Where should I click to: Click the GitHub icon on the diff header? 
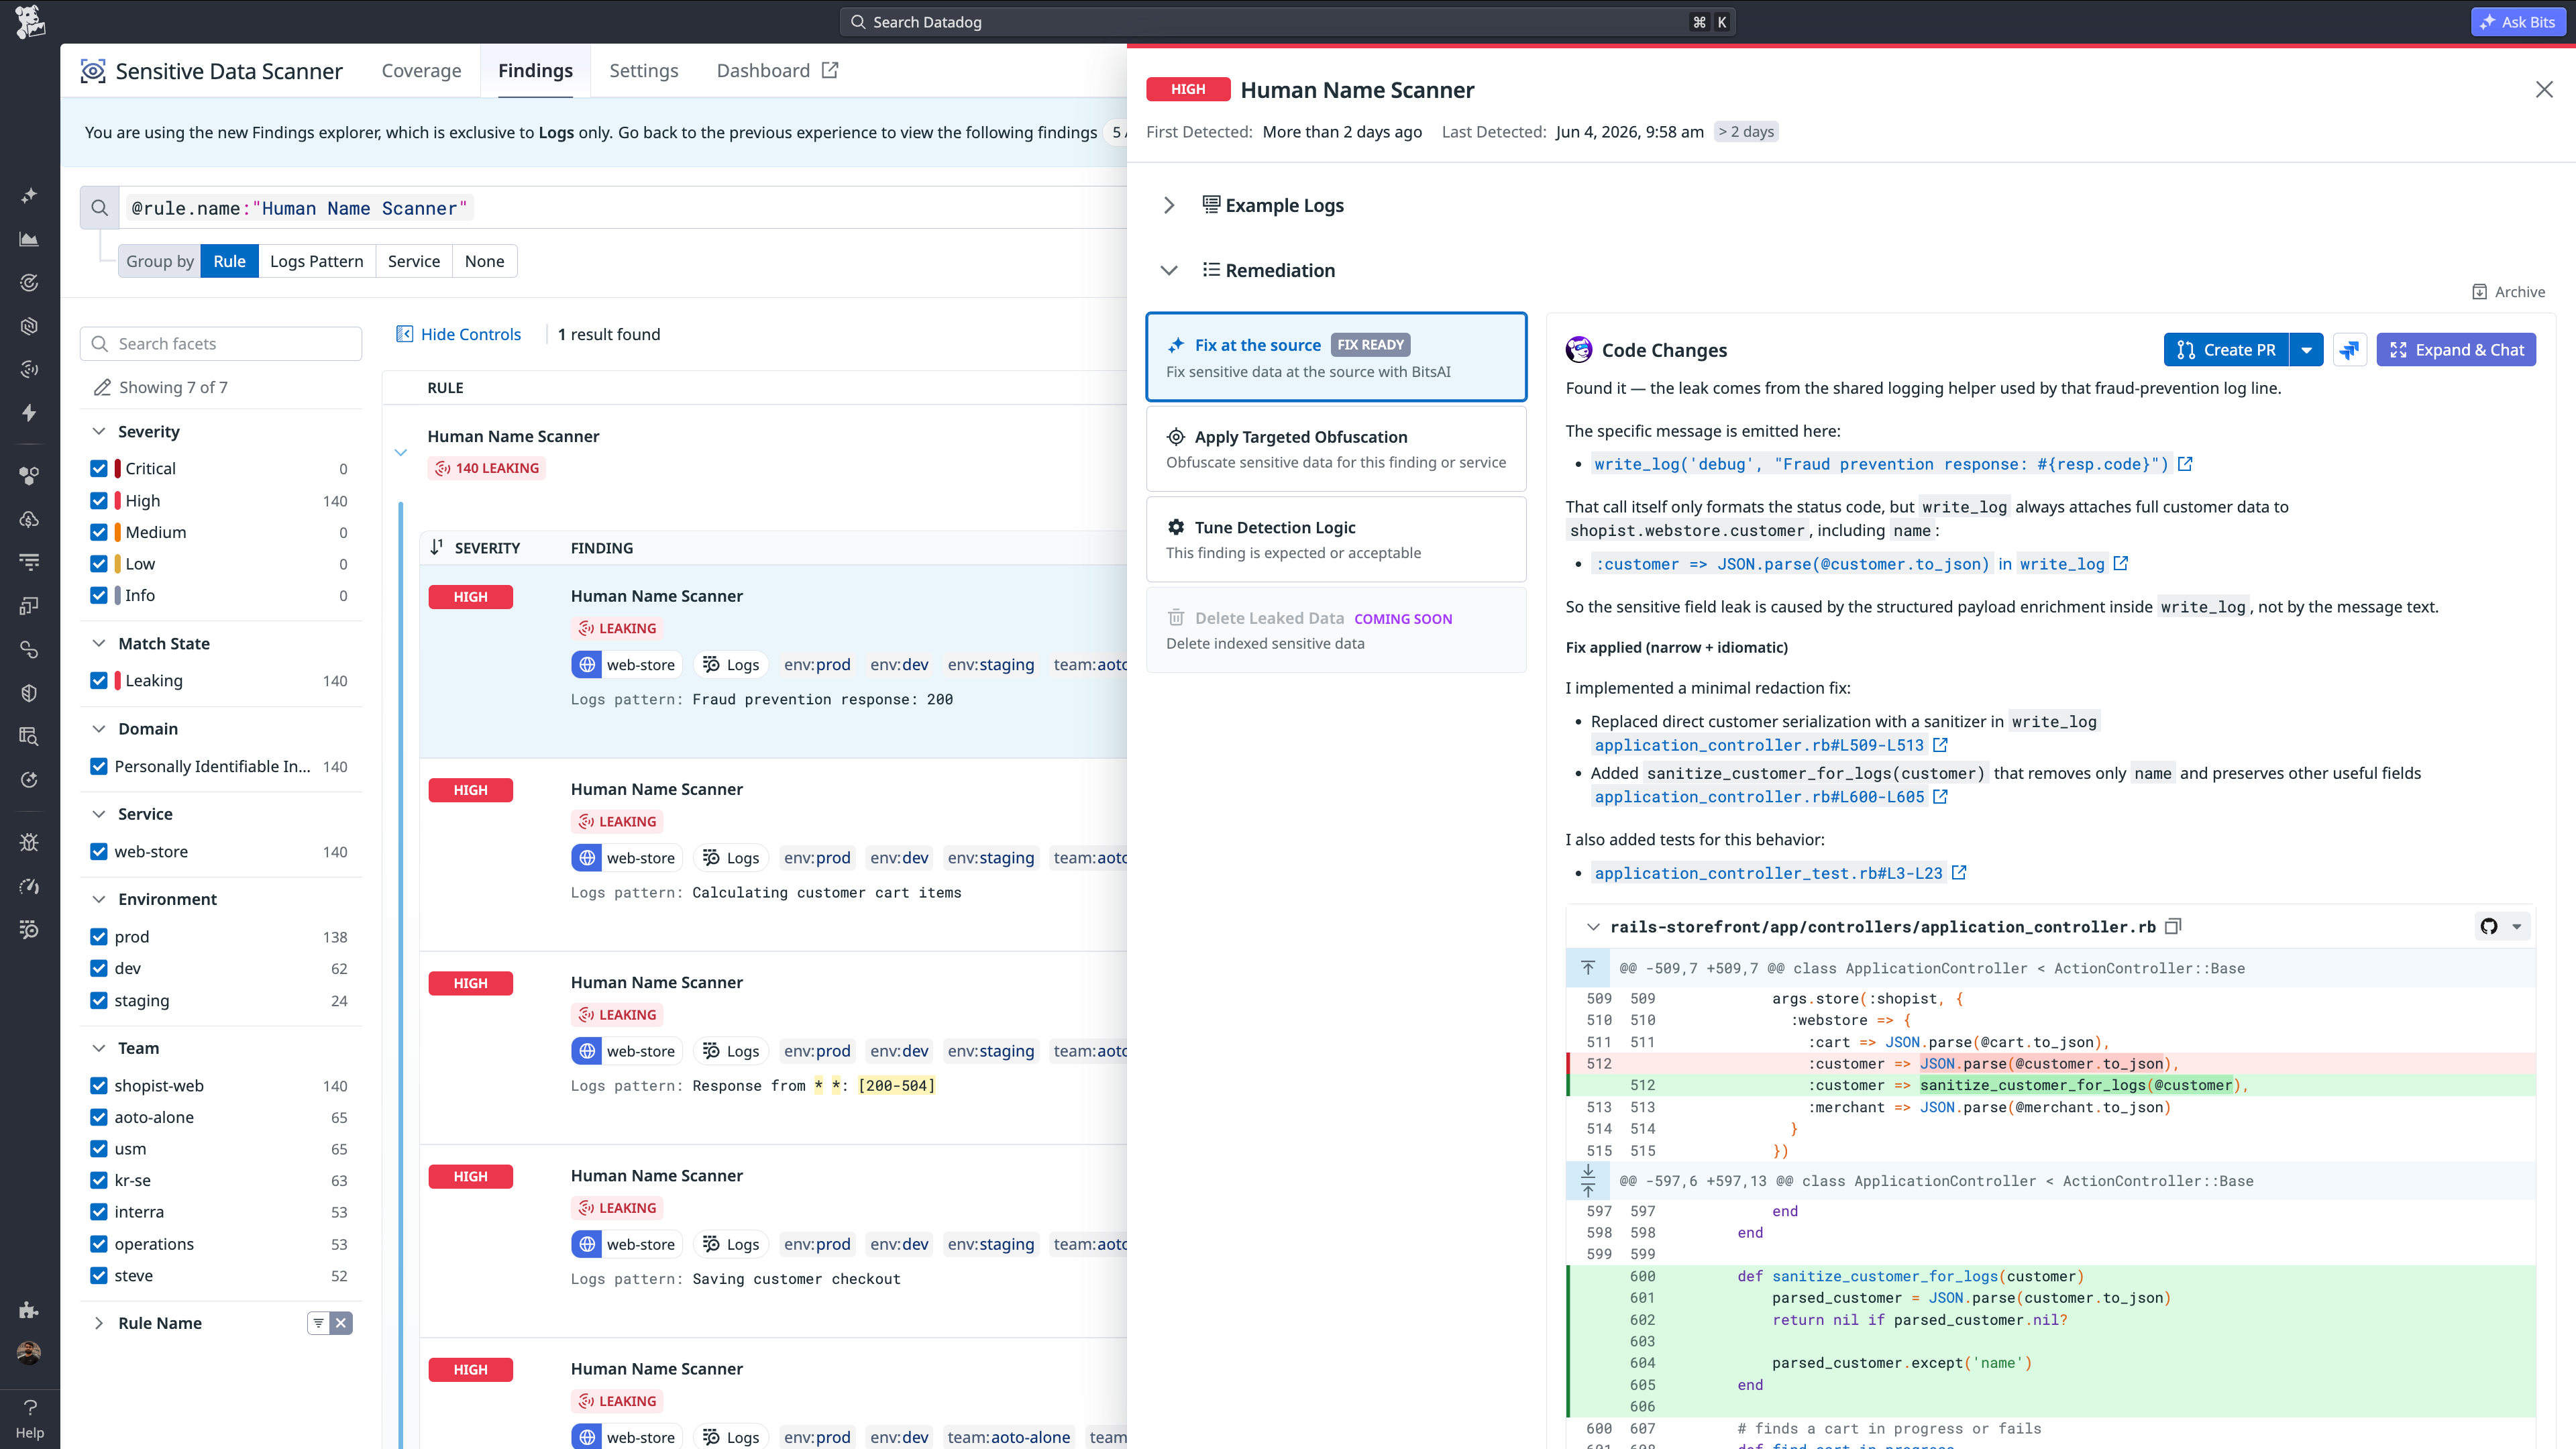[x=2489, y=927]
